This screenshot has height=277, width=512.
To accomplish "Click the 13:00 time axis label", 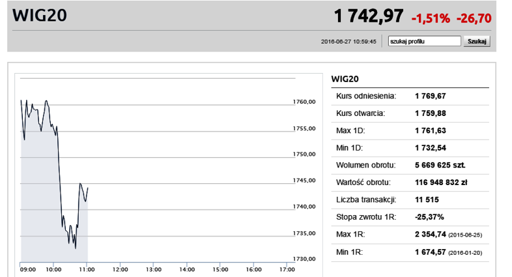I will (154, 270).
